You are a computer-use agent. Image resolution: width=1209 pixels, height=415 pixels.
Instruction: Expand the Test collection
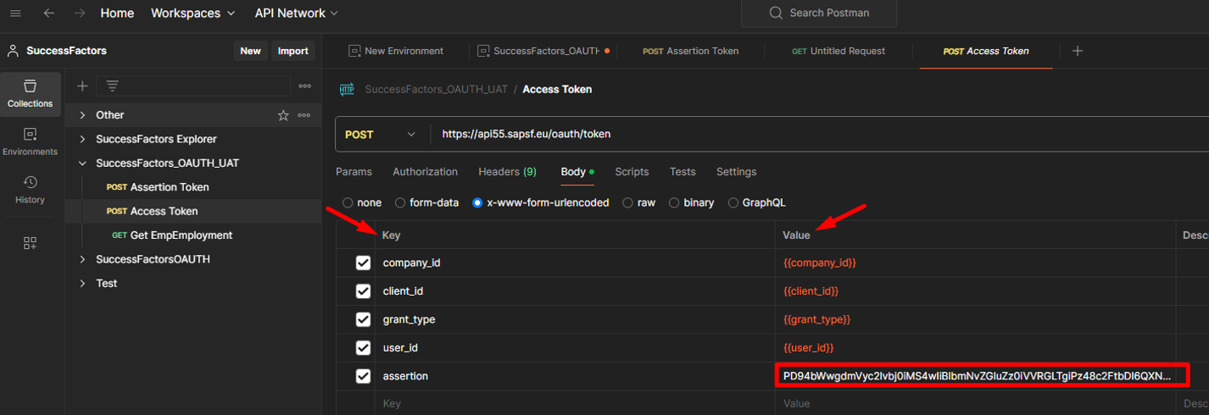(x=82, y=283)
